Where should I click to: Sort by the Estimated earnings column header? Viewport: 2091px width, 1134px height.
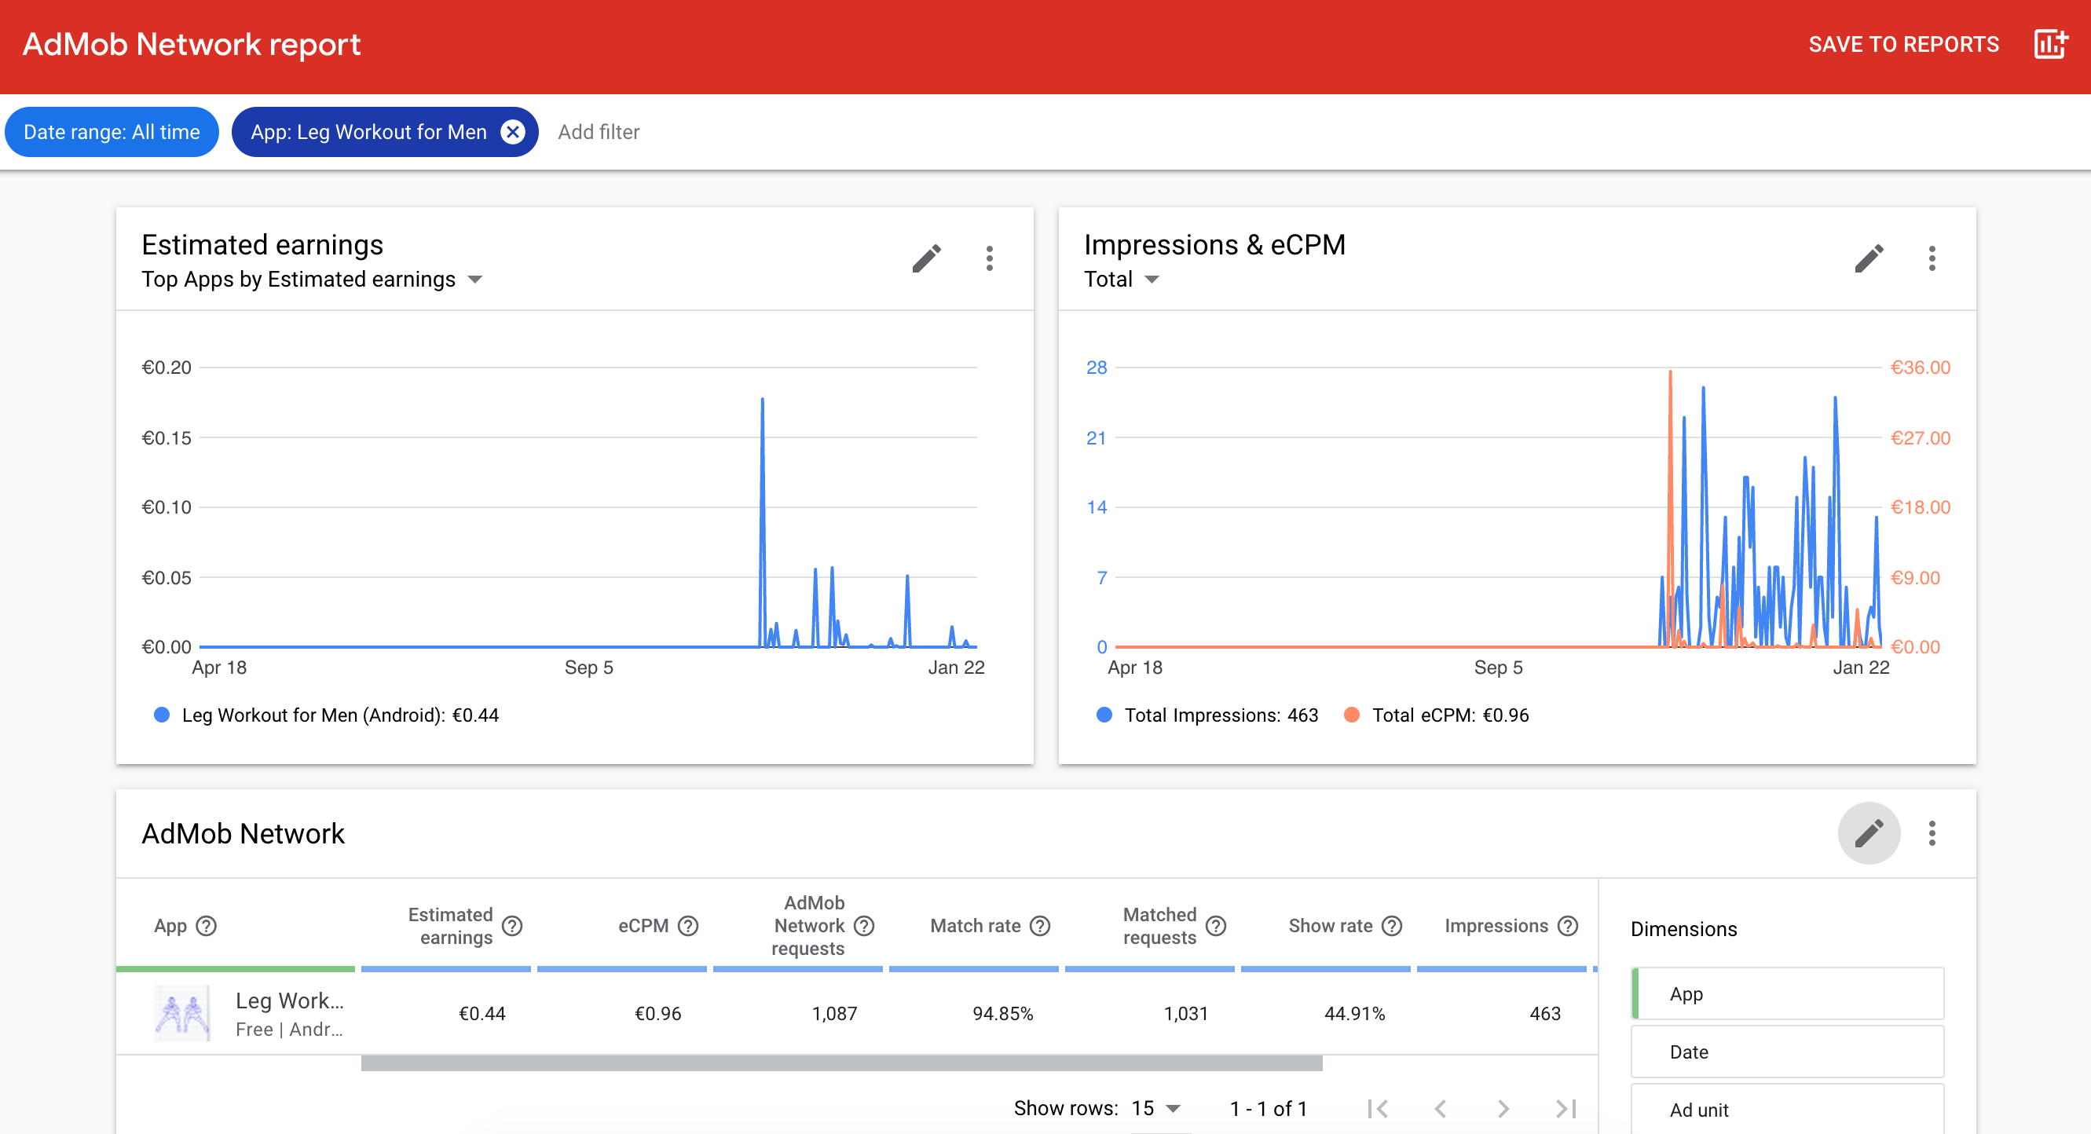pyautogui.click(x=451, y=925)
